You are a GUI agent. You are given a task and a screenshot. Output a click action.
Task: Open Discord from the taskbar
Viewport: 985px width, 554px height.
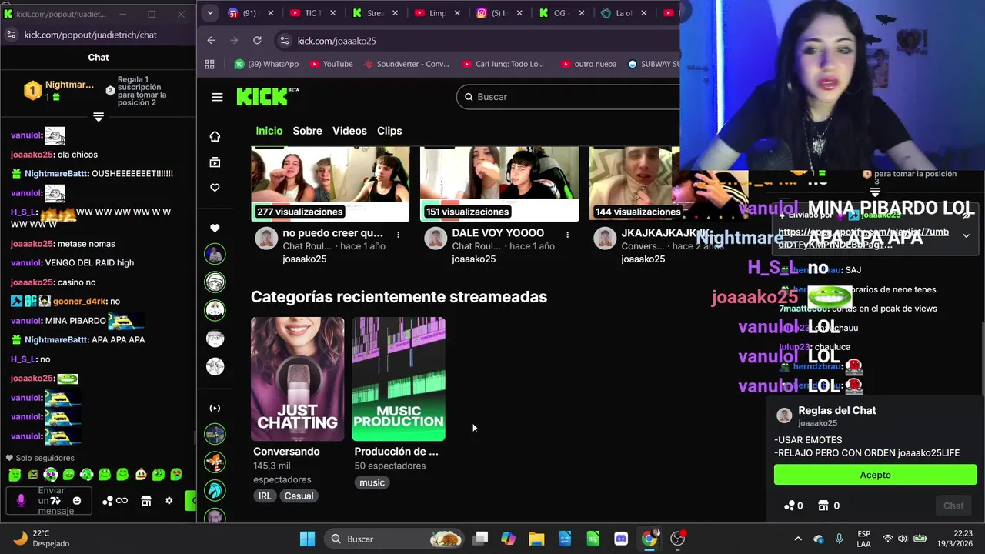click(621, 539)
